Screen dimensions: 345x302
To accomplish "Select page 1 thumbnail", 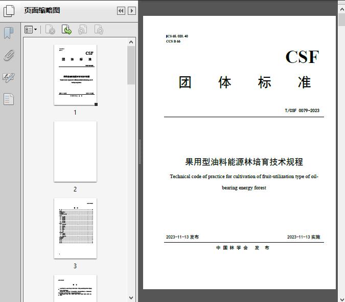I will (75, 75).
